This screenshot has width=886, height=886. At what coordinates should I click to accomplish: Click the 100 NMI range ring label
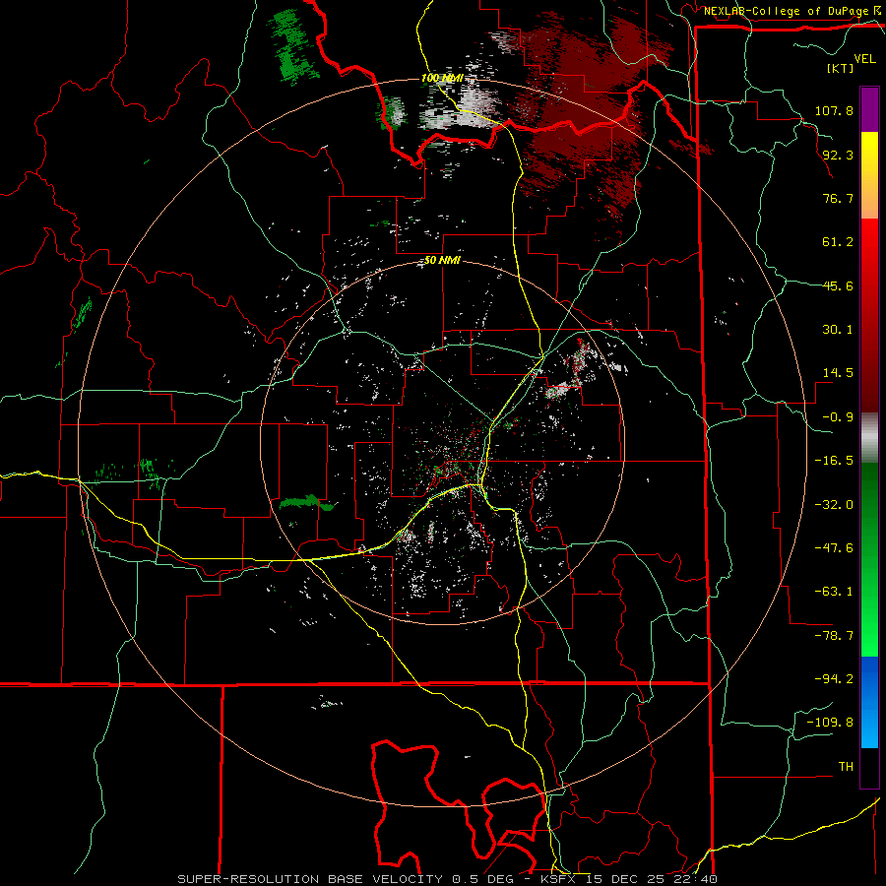[x=442, y=78]
